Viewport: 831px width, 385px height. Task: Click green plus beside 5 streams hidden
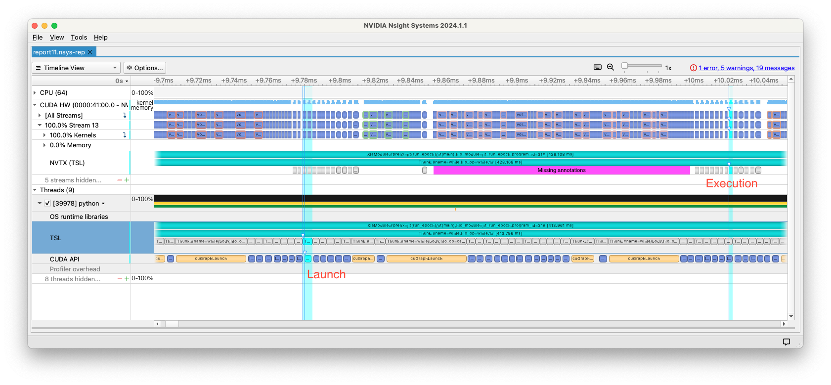127,180
